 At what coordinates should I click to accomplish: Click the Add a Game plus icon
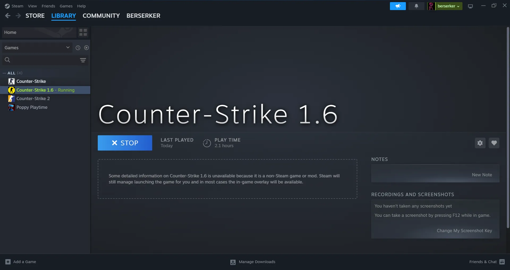click(x=8, y=262)
